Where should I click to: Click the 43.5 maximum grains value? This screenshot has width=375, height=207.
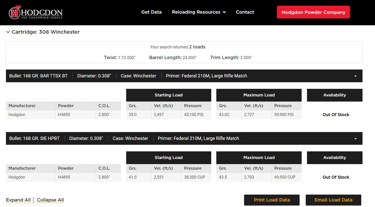(223, 177)
